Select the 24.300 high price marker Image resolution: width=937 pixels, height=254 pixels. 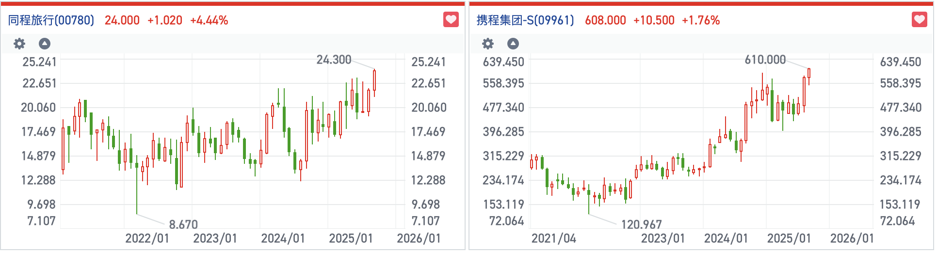tap(334, 60)
